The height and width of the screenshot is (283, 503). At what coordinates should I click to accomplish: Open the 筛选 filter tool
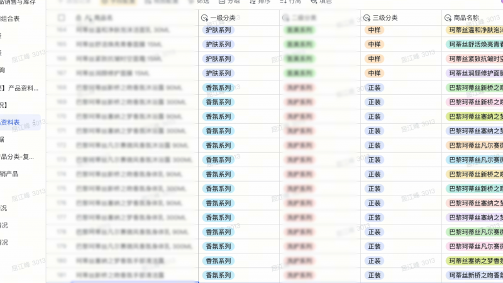199,2
